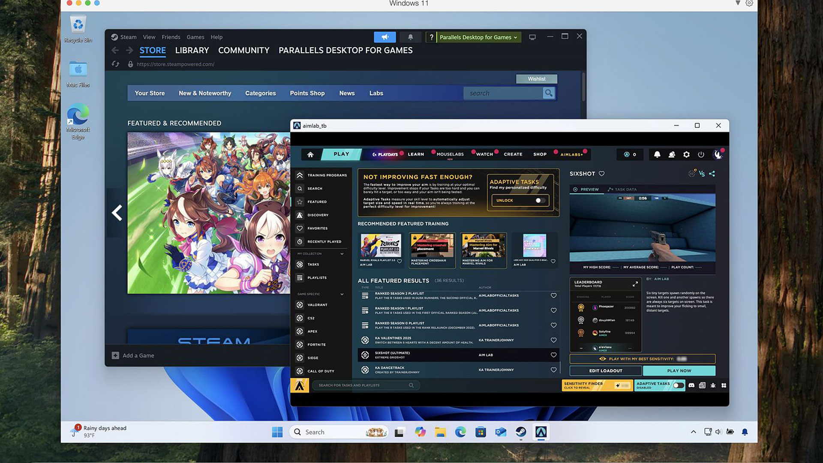Open the Steam COMMUNITY tab
The height and width of the screenshot is (463, 823).
coord(244,50)
